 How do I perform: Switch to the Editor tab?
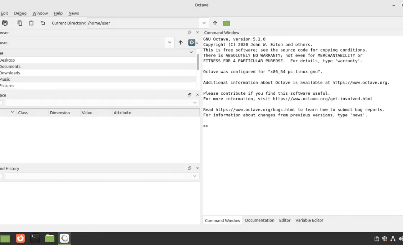[x=285, y=220]
